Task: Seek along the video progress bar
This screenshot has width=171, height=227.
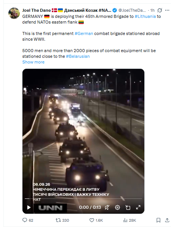Action: click(x=83, y=198)
